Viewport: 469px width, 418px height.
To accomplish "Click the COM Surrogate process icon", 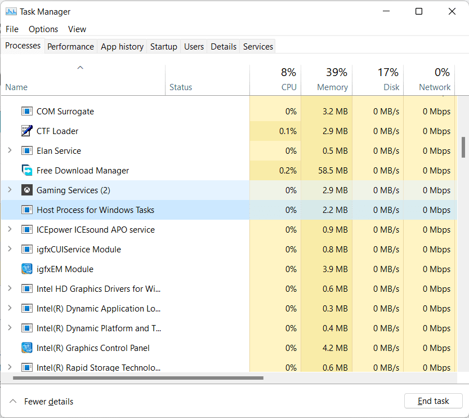I will [26, 111].
